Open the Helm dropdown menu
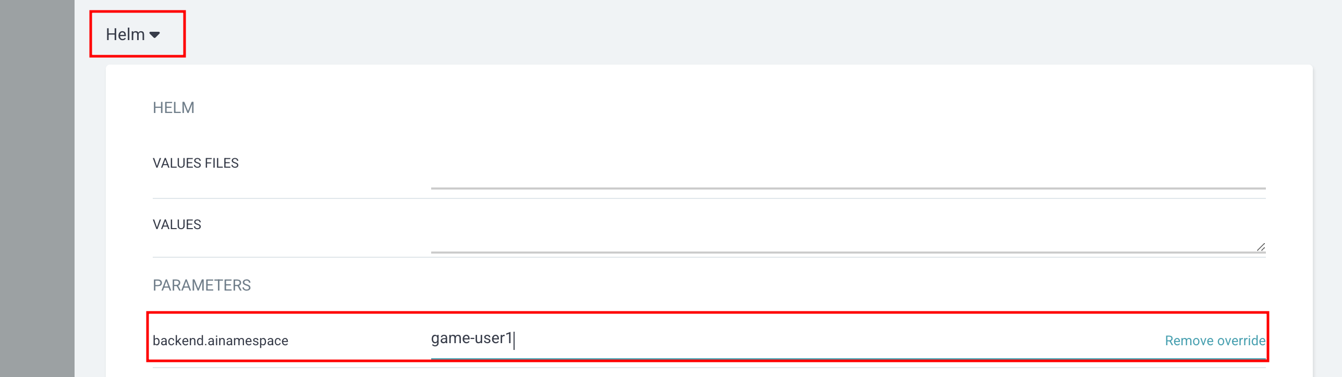The height and width of the screenshot is (377, 1342). click(x=132, y=34)
